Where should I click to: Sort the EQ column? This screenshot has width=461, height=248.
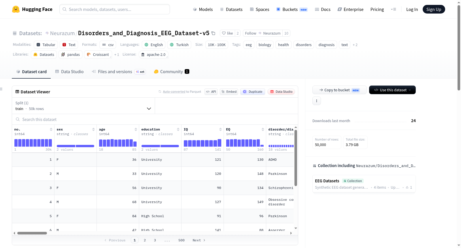263,129
